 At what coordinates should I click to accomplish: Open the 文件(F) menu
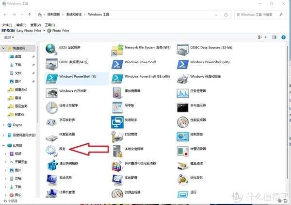(7, 25)
